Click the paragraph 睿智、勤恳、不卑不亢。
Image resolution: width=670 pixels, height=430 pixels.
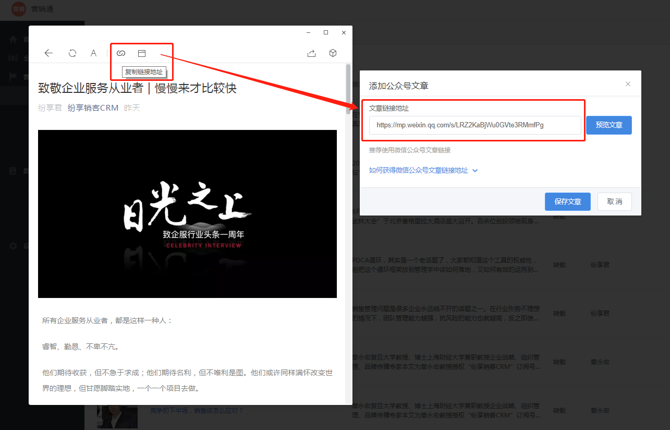point(81,347)
